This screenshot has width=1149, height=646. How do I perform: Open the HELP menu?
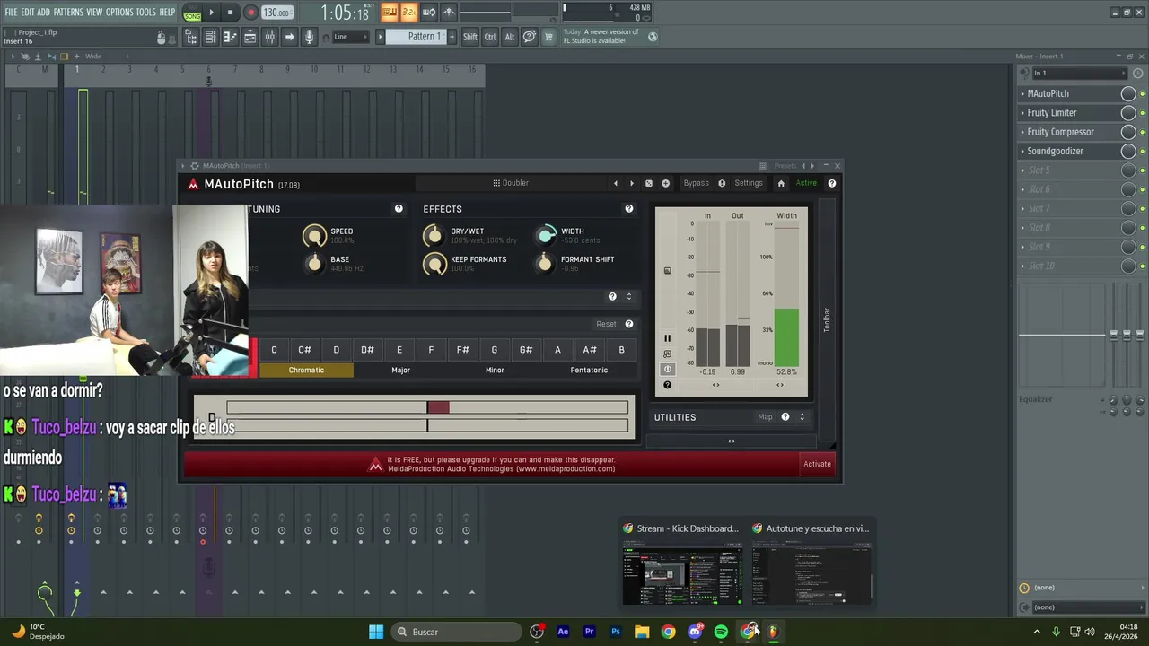[x=167, y=13]
